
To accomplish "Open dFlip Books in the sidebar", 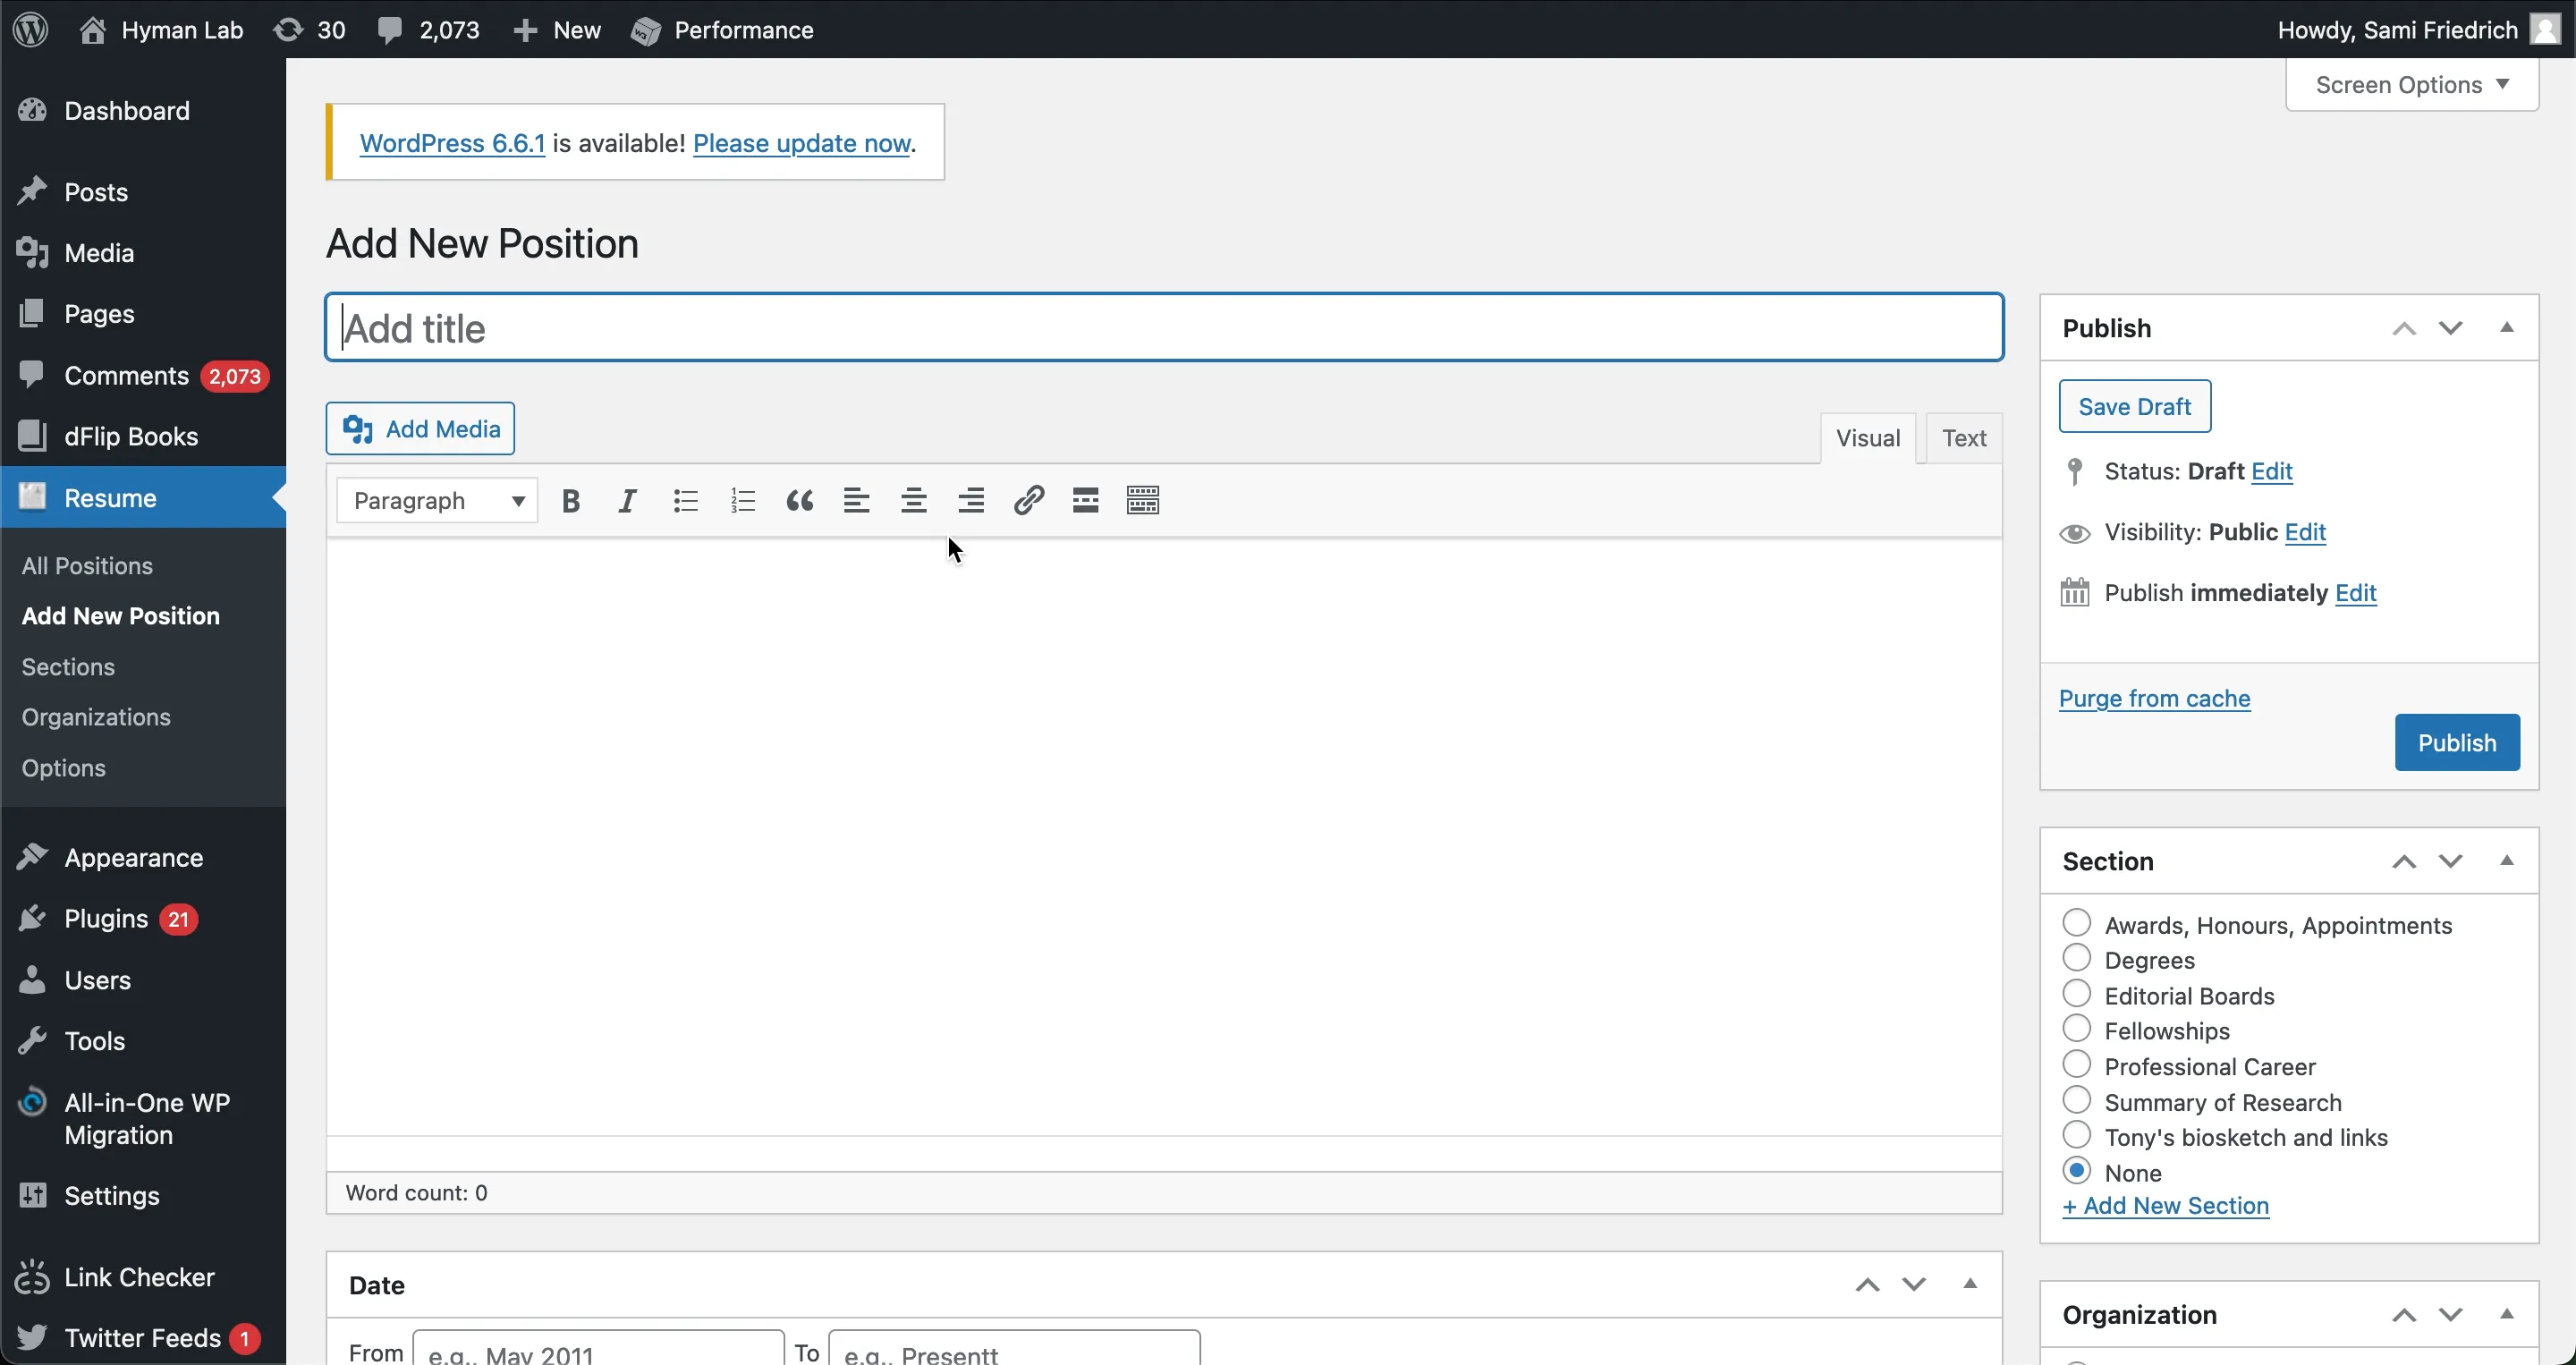I will pos(143,437).
